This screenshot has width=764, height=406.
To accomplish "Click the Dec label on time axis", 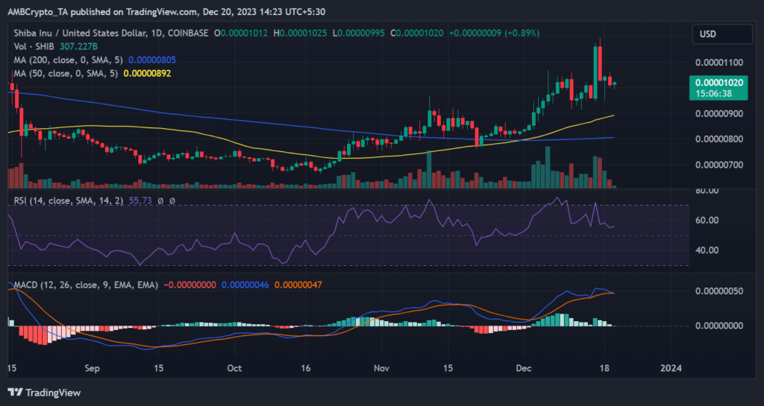I will pos(524,368).
